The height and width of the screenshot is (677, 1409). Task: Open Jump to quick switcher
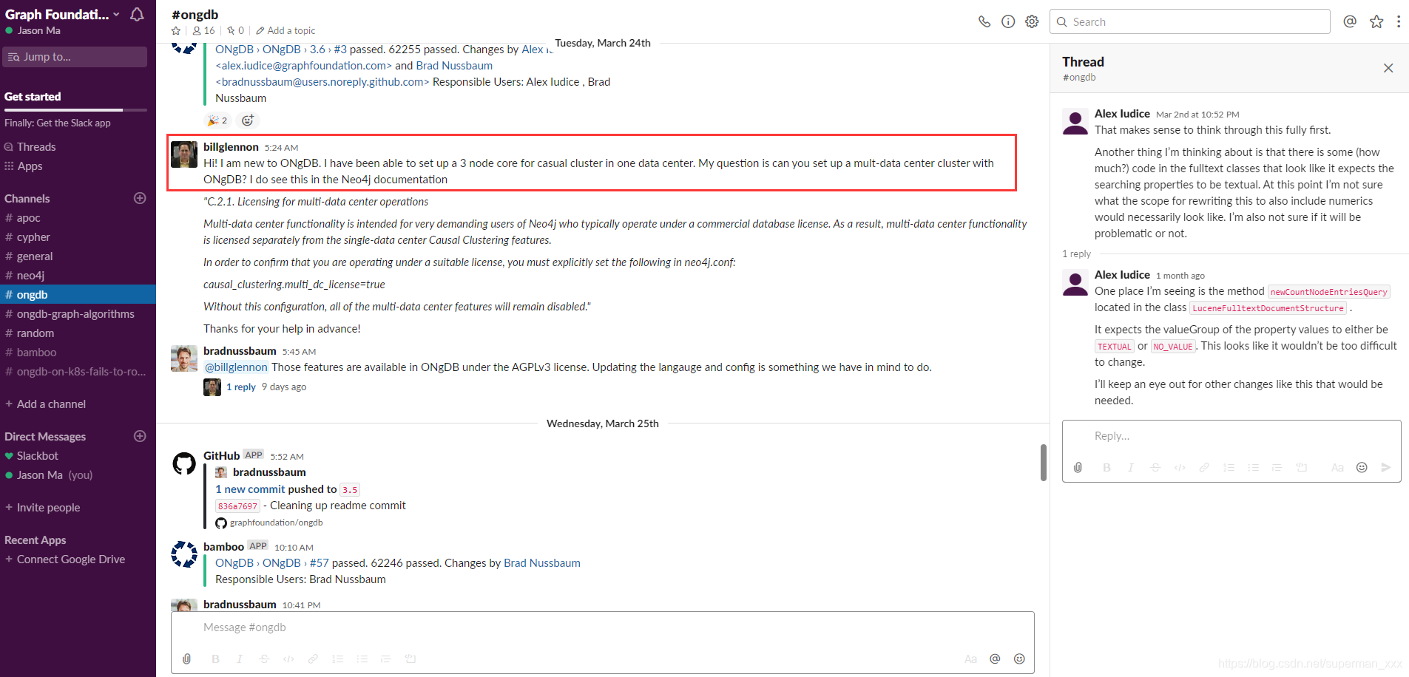point(75,57)
